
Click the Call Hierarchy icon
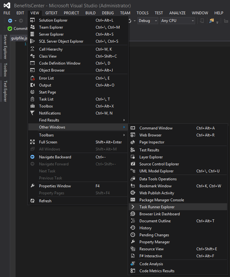tap(32, 49)
